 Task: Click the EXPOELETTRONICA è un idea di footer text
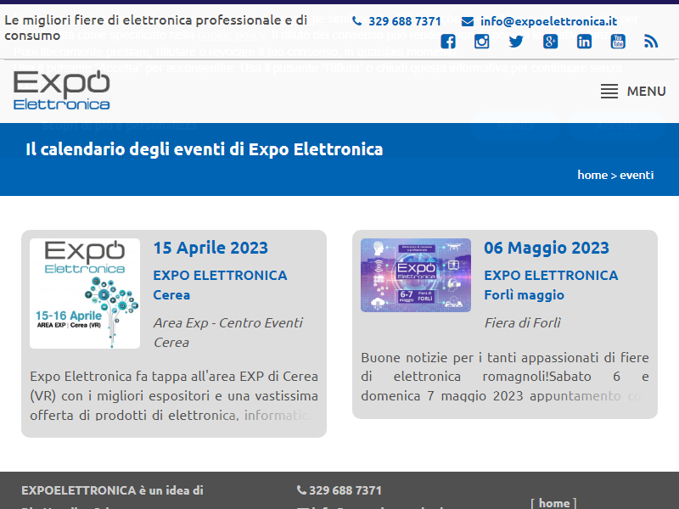click(x=112, y=490)
